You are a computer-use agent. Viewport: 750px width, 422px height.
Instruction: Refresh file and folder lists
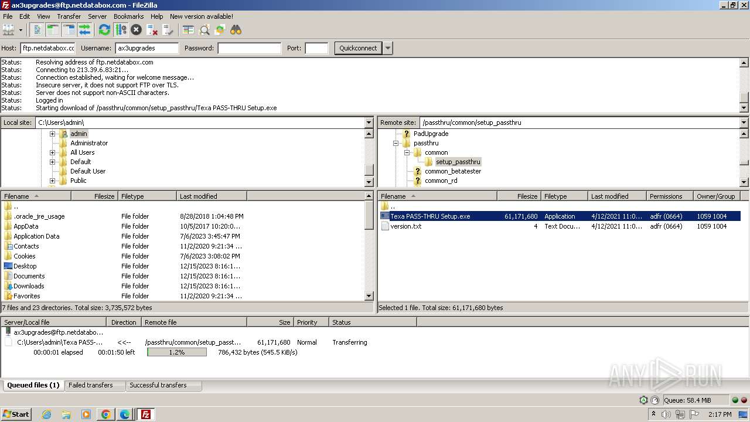pos(105,30)
